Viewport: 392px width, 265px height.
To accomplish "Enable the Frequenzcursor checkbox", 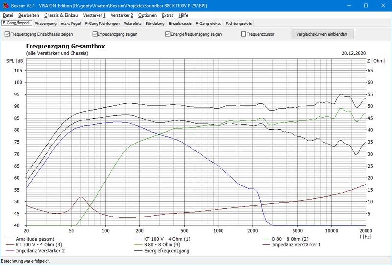I will coord(244,34).
